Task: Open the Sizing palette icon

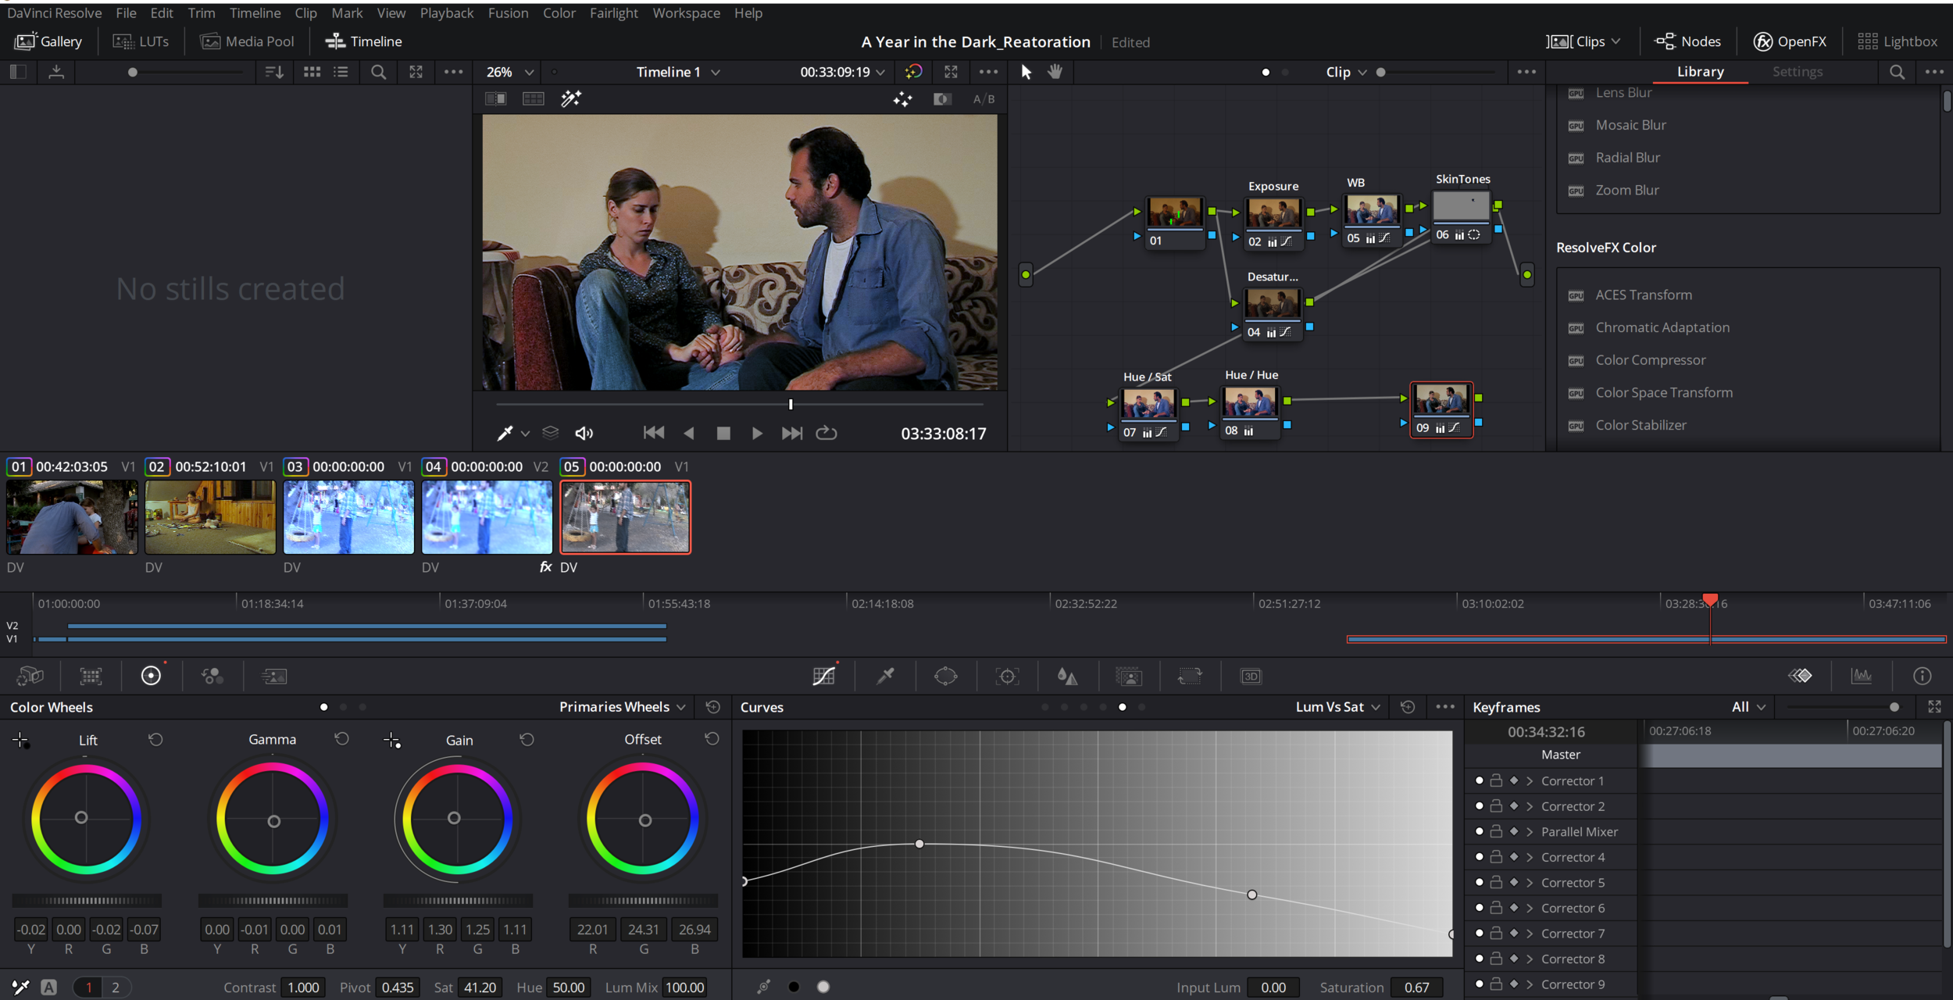Action: click(1189, 676)
